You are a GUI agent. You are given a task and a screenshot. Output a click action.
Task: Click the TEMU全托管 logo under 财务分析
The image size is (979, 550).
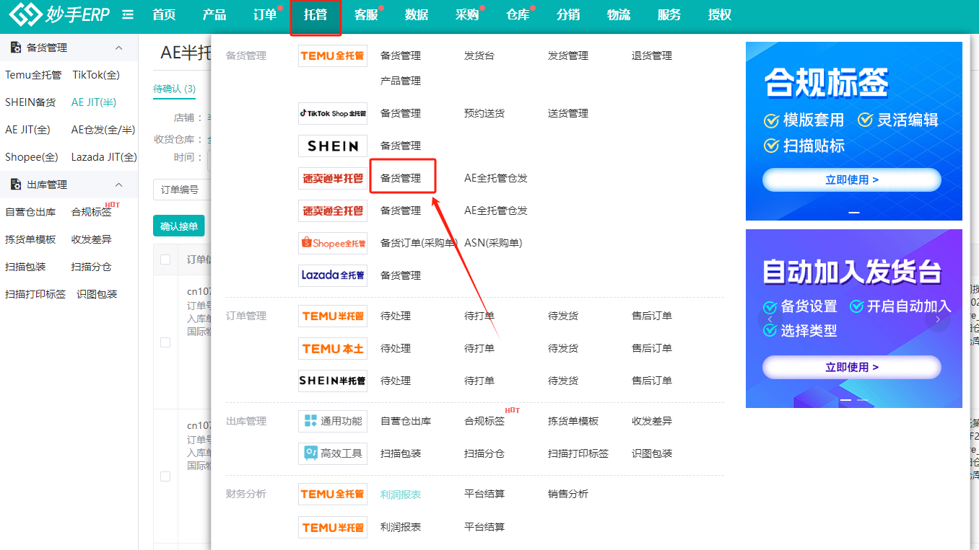[333, 494]
